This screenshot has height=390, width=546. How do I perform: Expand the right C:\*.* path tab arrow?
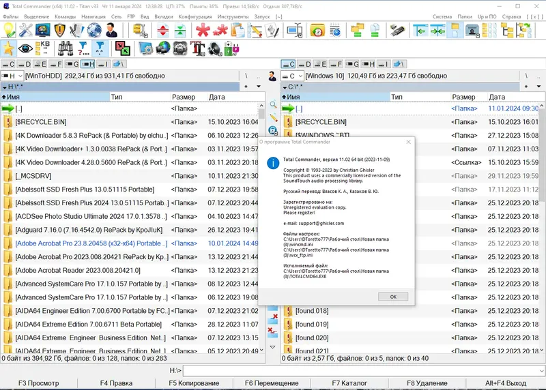click(285, 87)
